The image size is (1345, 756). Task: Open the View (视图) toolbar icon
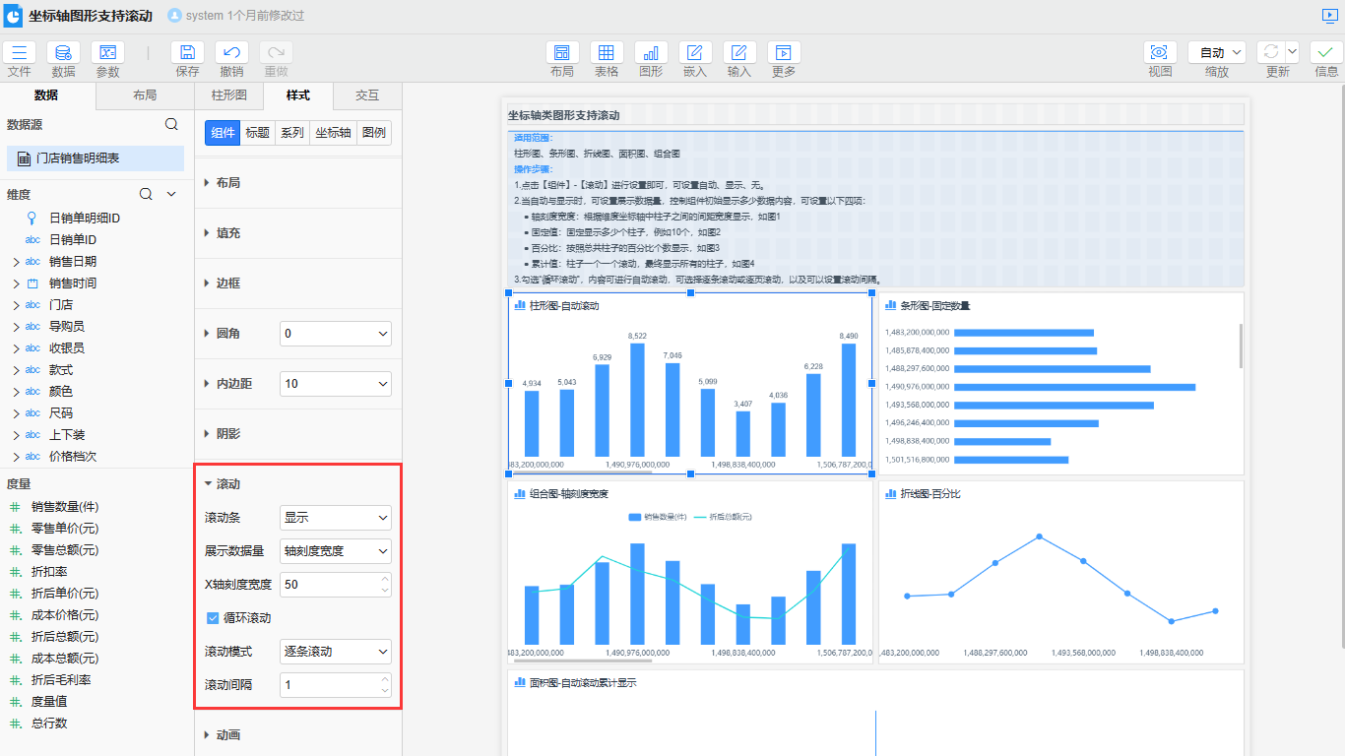pos(1159,53)
